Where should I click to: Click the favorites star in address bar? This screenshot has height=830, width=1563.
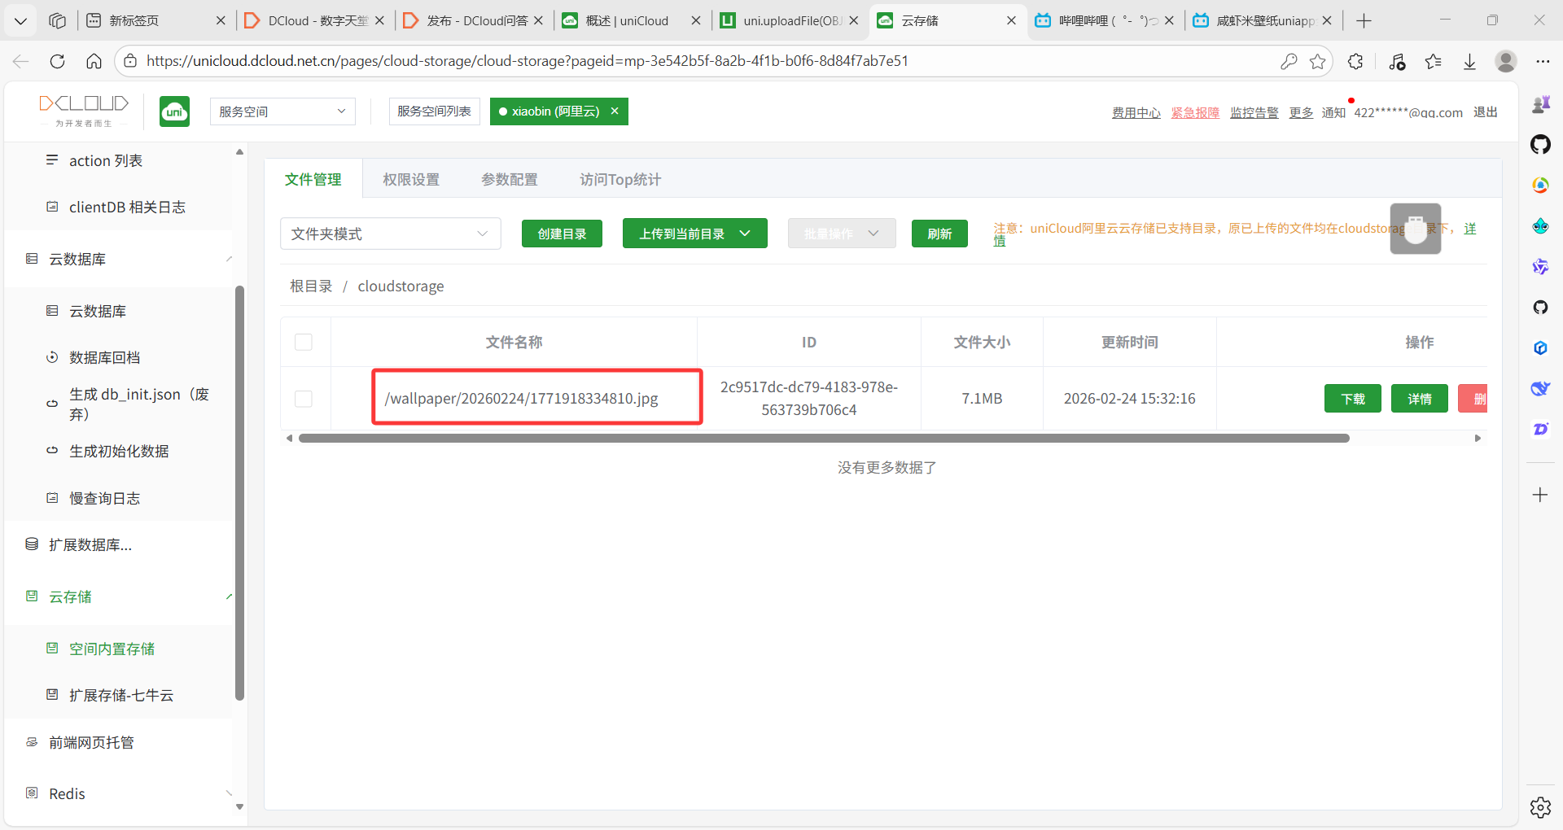1317,61
